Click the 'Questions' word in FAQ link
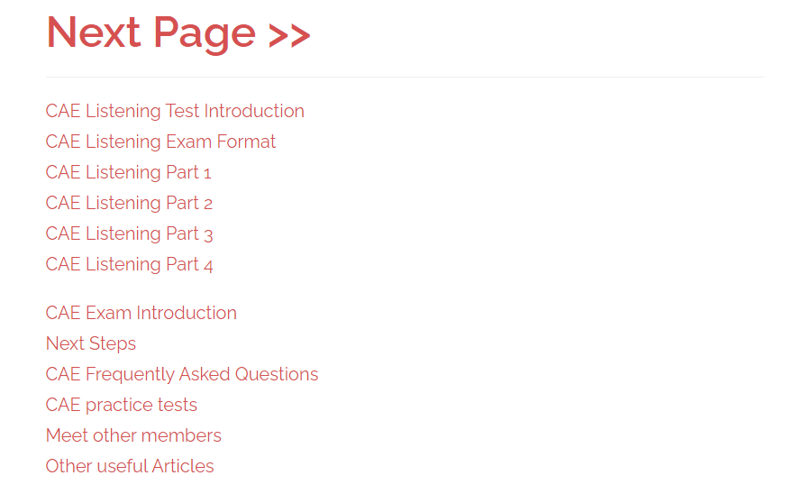Screen dimensions: 793x503 pos(277,374)
